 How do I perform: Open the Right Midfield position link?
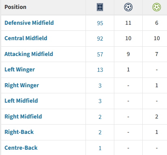click(x=23, y=116)
